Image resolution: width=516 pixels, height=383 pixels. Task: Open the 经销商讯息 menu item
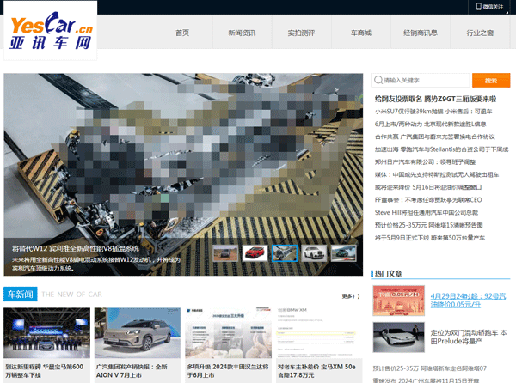[421, 33]
